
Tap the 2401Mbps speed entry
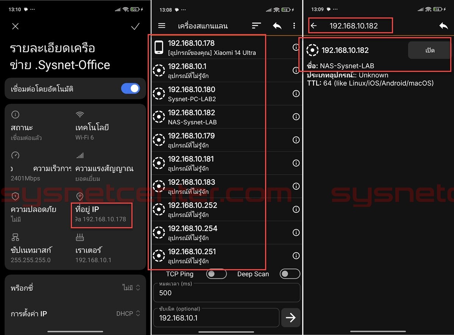(x=25, y=178)
